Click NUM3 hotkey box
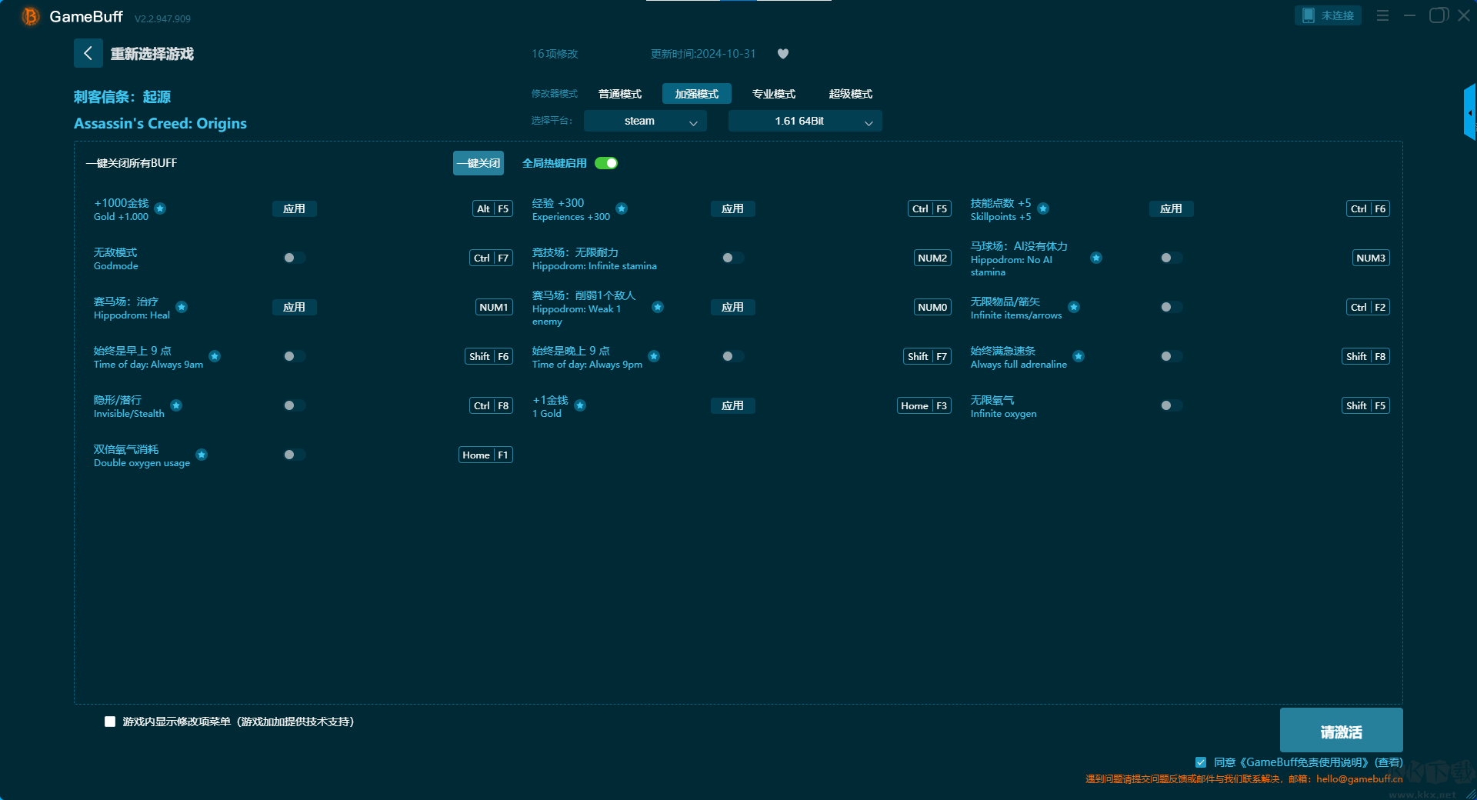This screenshot has height=800, width=1477. pos(1371,258)
